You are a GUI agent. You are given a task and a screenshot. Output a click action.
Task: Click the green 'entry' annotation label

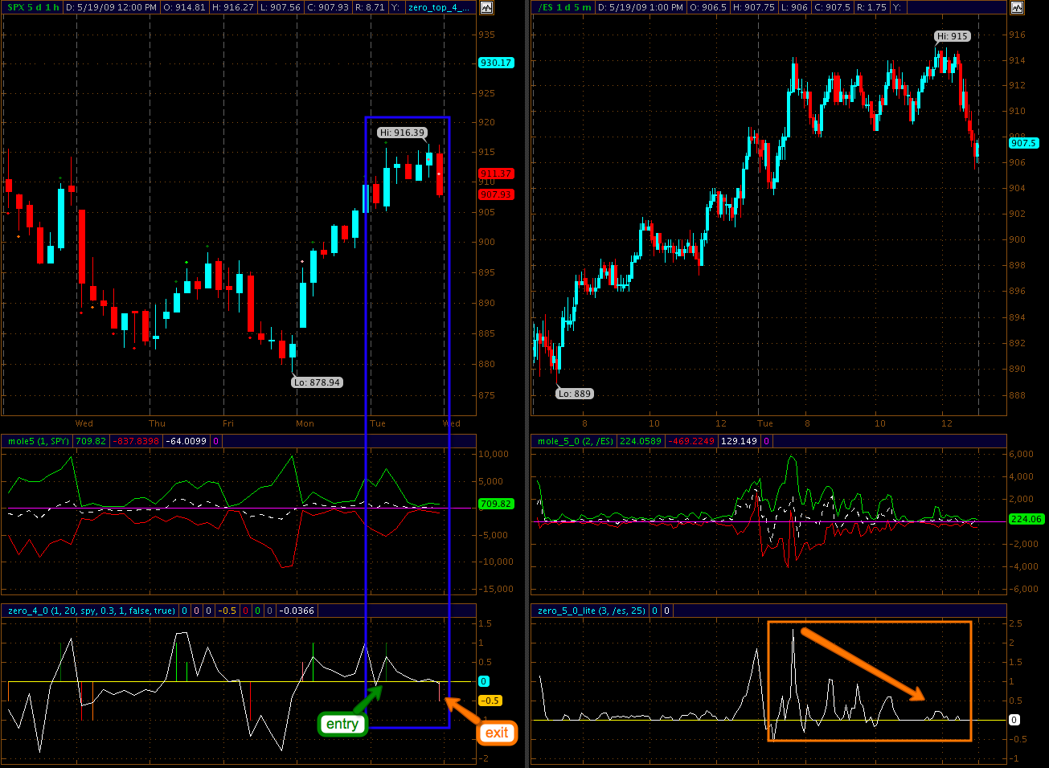[x=342, y=724]
